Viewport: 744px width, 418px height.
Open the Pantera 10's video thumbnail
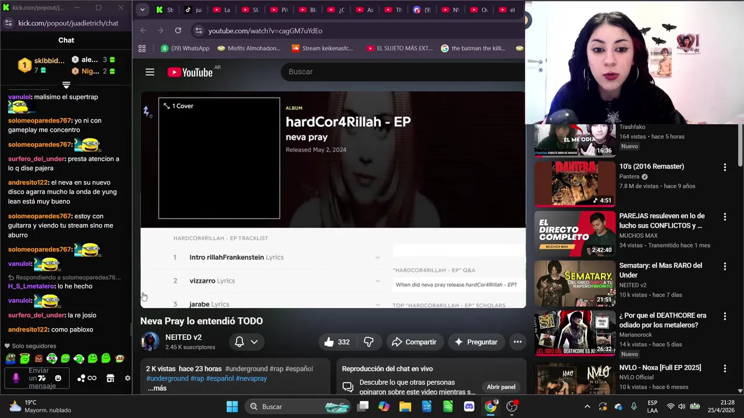(575, 184)
